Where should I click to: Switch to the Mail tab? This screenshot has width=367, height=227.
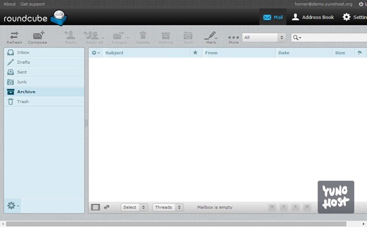tap(273, 17)
